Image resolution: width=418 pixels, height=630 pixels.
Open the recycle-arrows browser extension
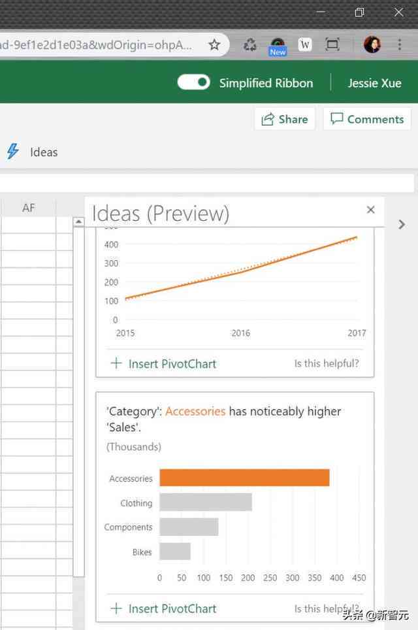point(249,44)
